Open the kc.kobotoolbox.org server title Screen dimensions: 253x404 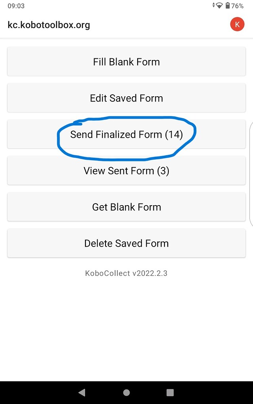click(49, 24)
